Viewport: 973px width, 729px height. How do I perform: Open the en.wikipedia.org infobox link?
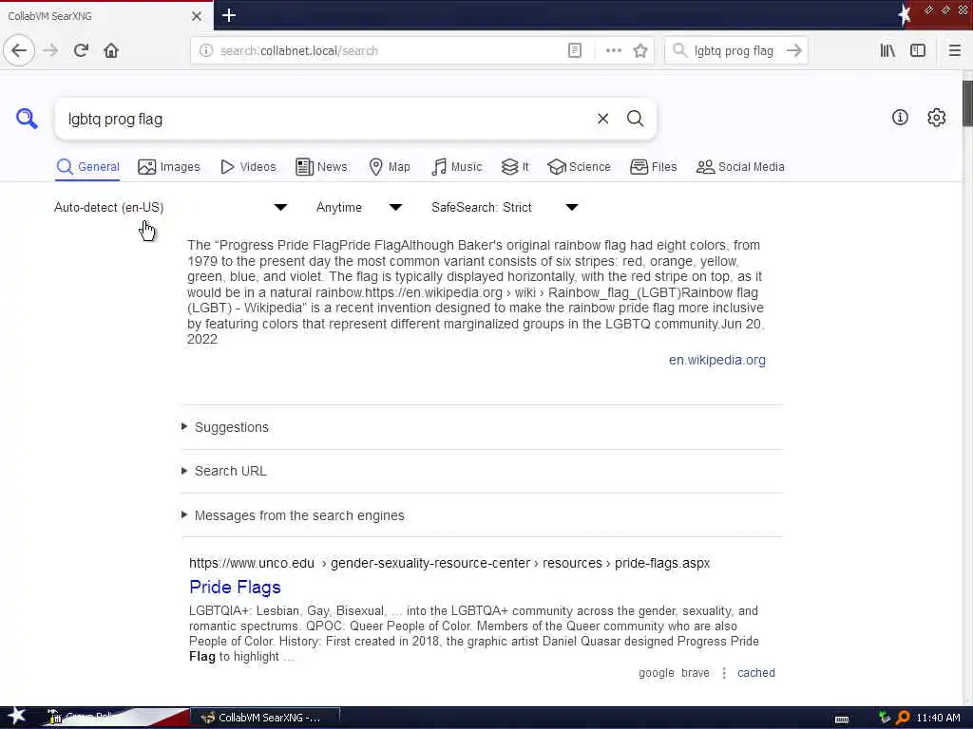point(716,360)
